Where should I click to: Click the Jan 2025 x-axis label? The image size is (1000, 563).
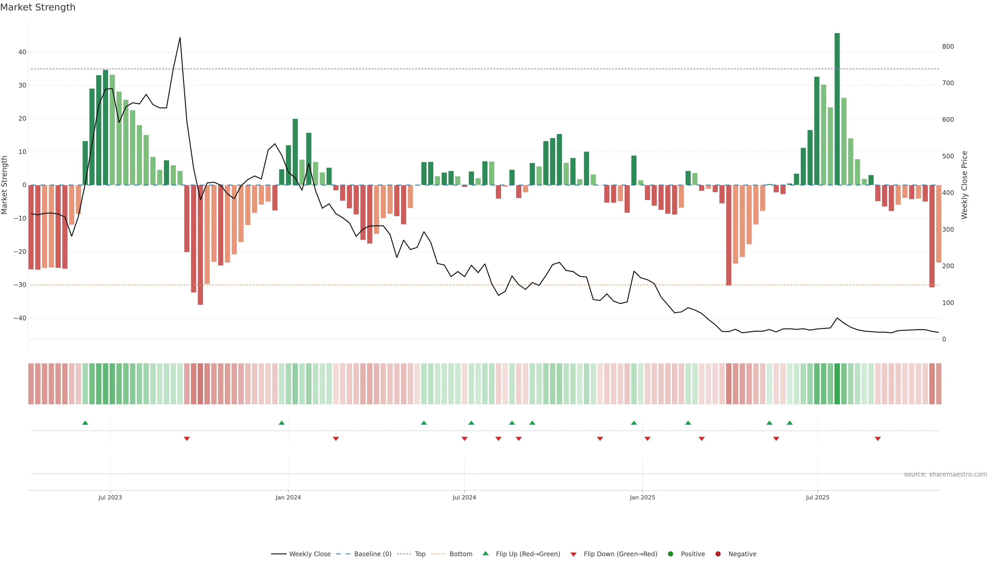point(642,497)
